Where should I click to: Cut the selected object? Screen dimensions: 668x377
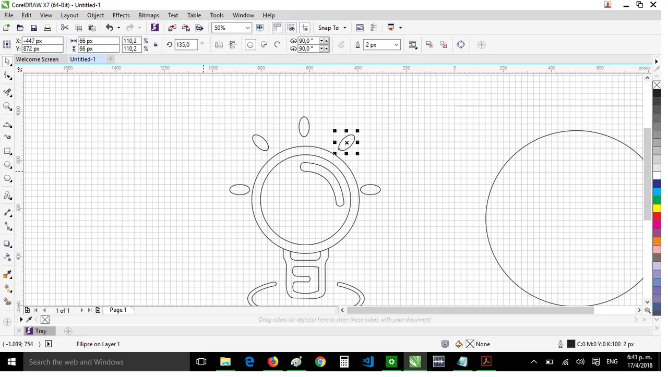point(65,28)
